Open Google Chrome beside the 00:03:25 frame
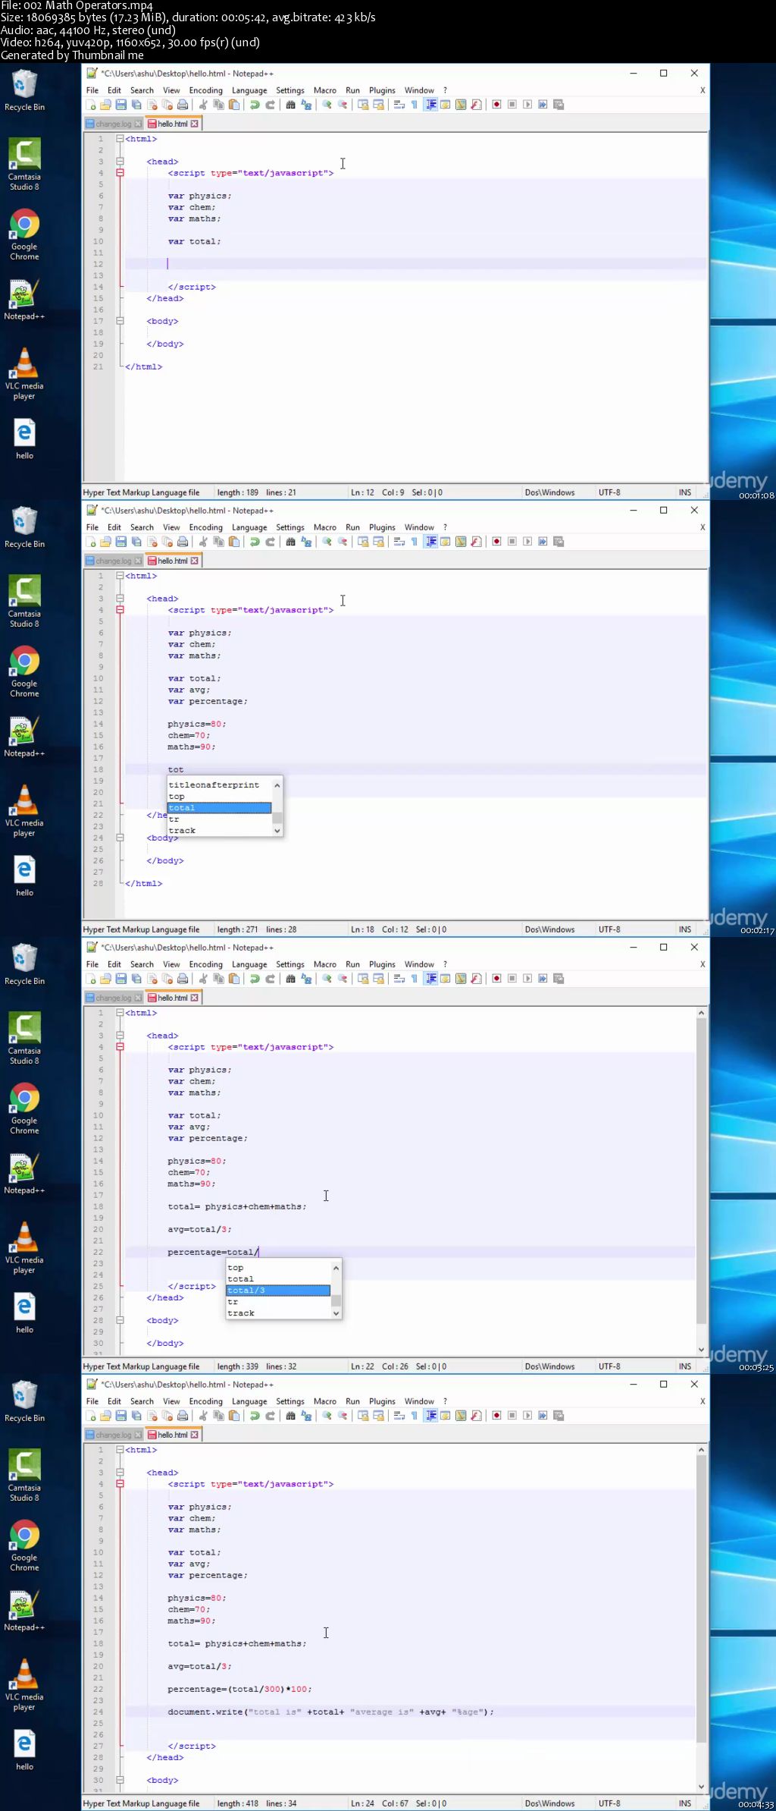 pyautogui.click(x=24, y=1107)
